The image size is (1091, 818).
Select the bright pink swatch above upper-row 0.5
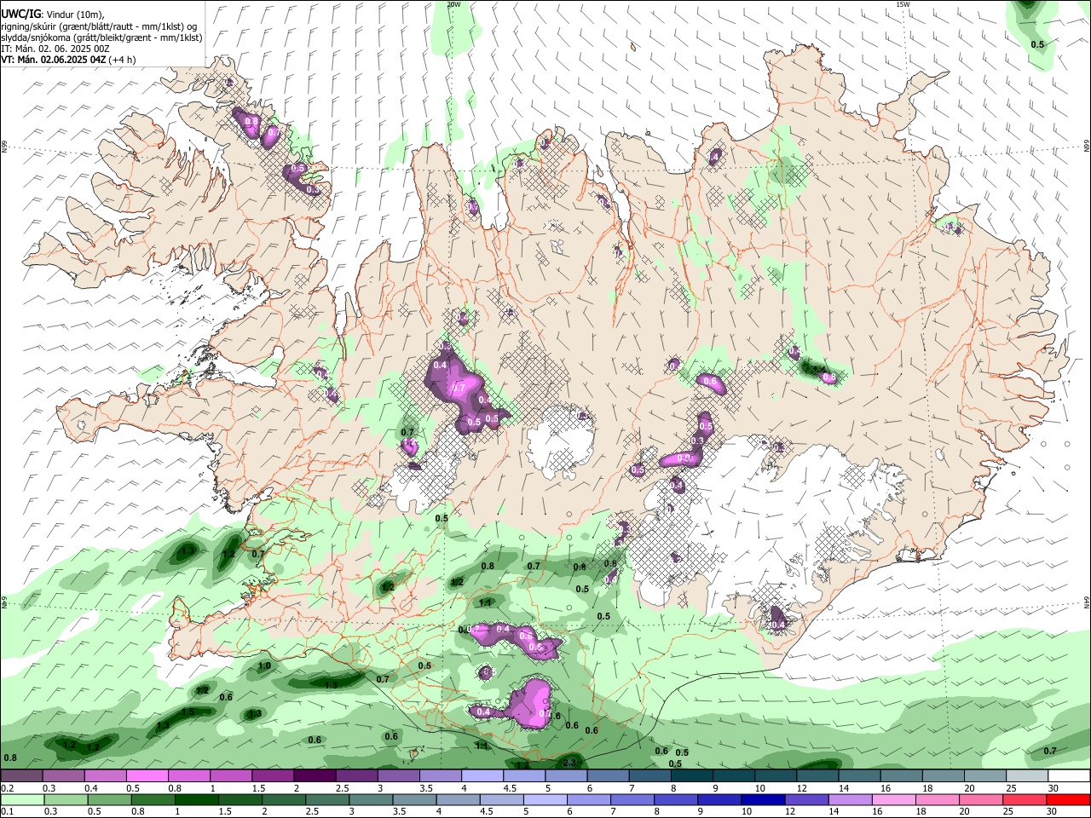click(x=147, y=776)
